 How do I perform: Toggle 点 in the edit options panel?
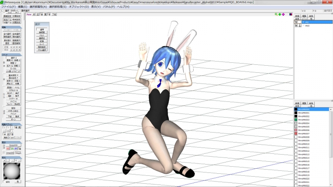point(5,134)
